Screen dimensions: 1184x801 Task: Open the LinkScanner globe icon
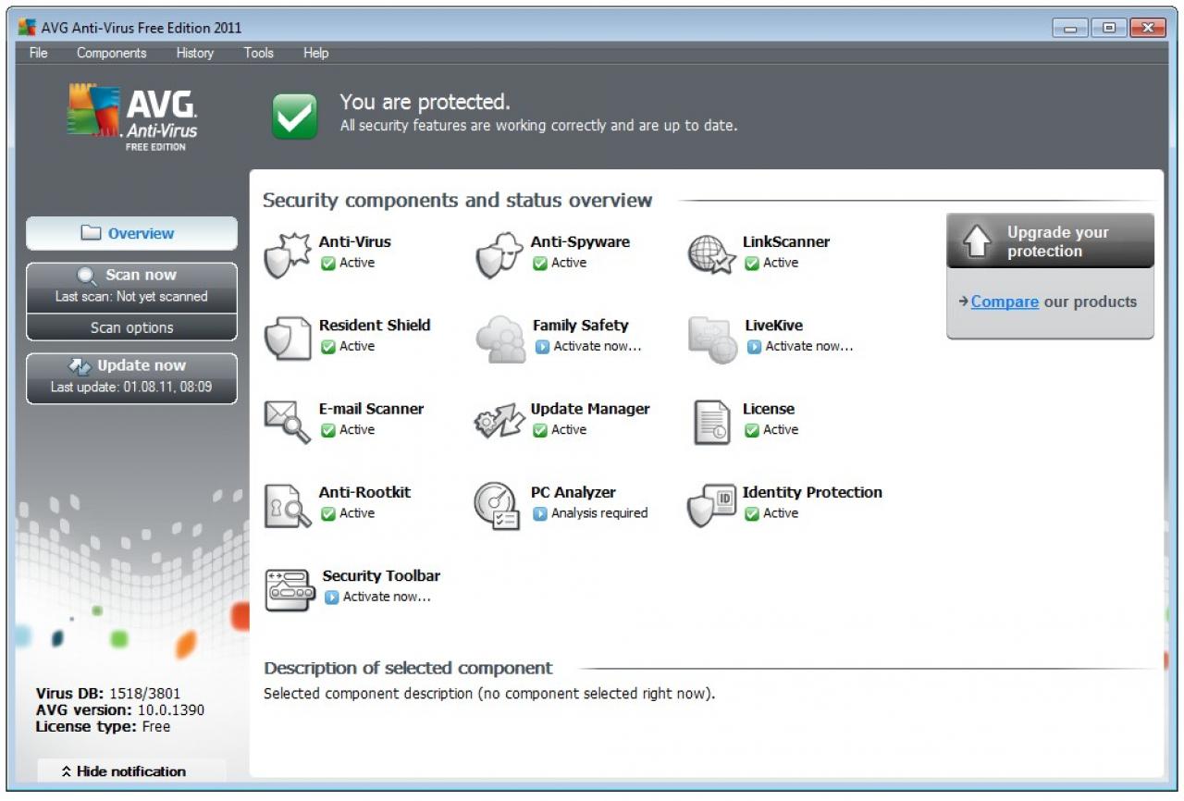click(x=711, y=255)
